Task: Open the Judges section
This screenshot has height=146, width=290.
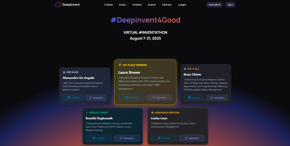Action: tap(182, 5)
